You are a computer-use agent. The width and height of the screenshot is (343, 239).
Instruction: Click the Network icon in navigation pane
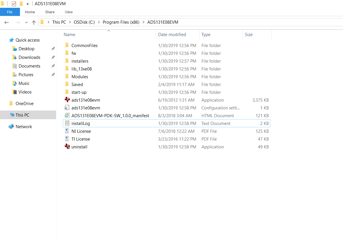point(11,127)
